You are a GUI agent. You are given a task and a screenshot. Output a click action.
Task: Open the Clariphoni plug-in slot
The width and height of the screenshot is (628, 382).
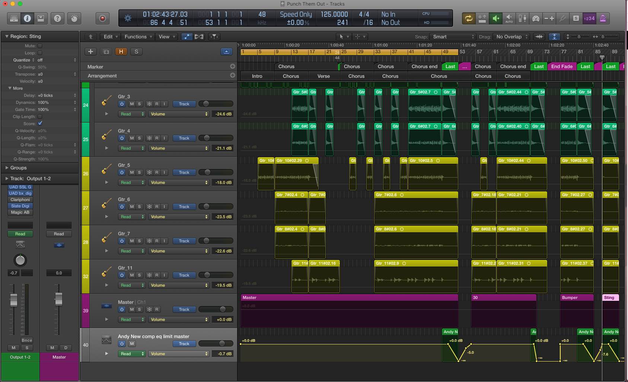[x=20, y=200]
